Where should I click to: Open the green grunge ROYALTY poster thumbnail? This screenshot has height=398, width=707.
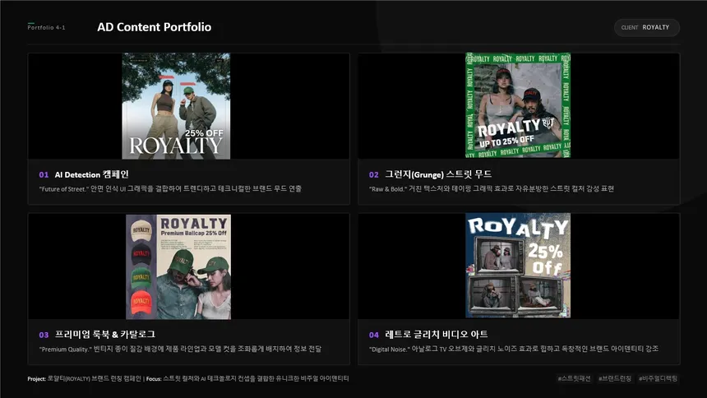pos(518,105)
